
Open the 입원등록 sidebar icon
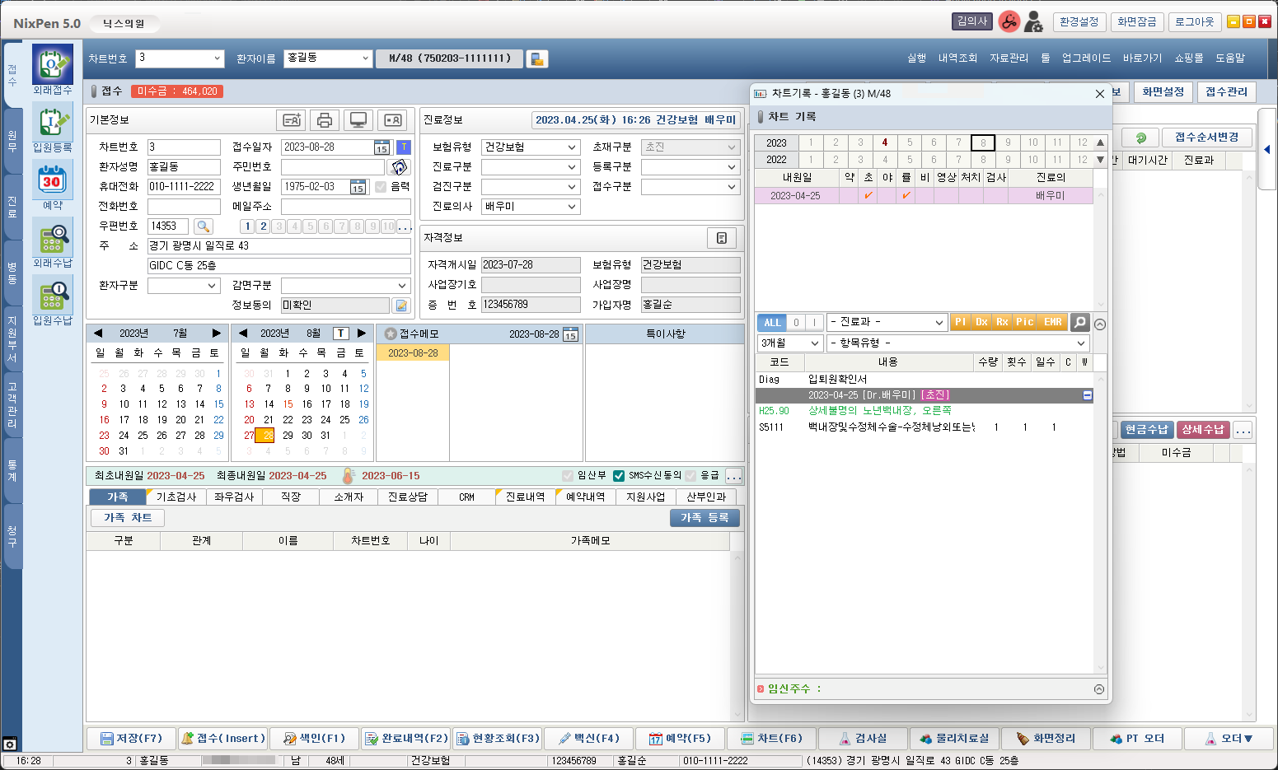tap(52, 122)
